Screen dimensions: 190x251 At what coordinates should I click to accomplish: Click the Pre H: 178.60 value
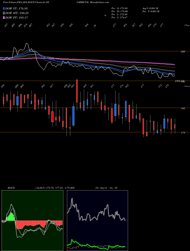pyautogui.click(x=119, y=11)
